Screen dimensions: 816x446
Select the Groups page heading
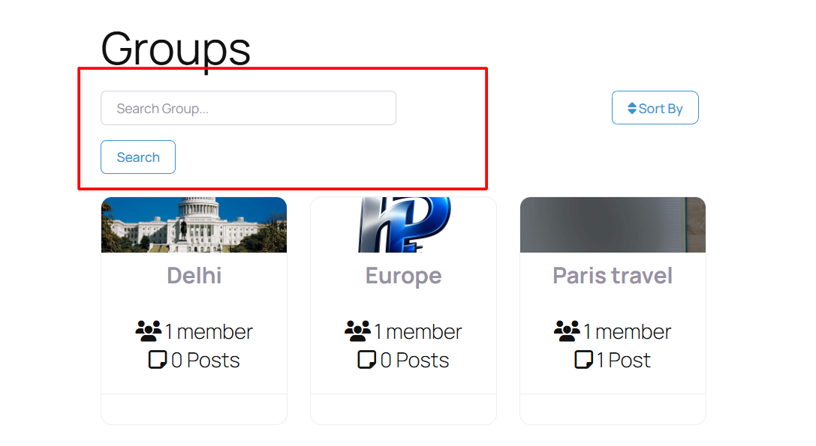pyautogui.click(x=176, y=48)
